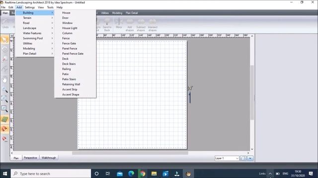Open the Settings menu
318x178 pixels.
30,7
